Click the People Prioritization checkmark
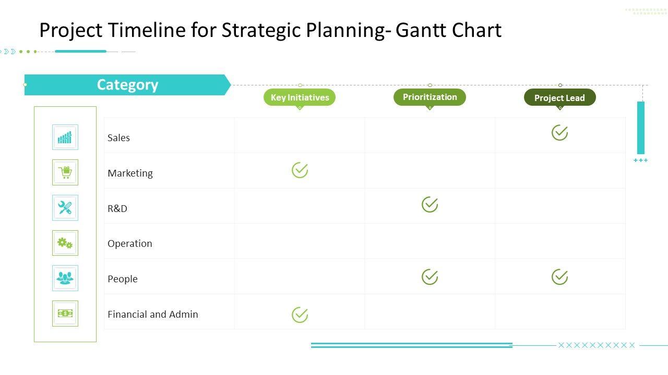 (430, 277)
